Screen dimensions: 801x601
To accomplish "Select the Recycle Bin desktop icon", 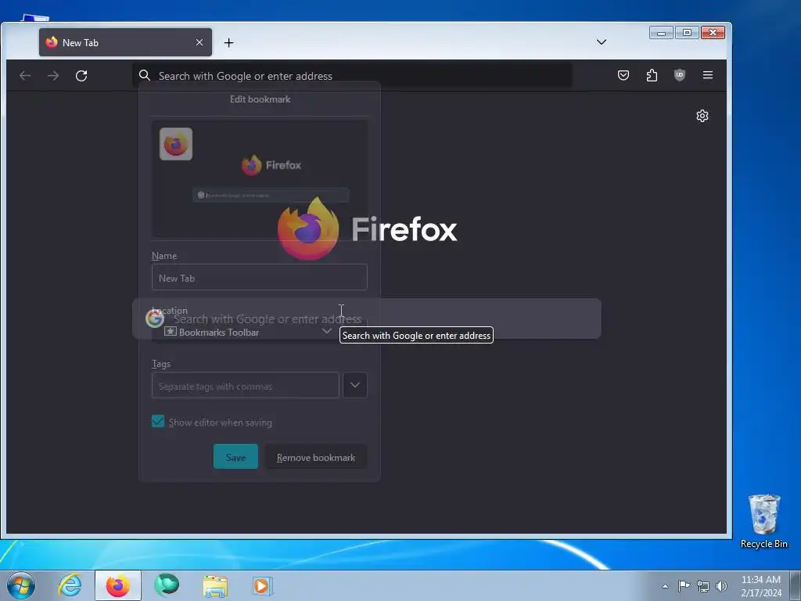I will pos(764,520).
